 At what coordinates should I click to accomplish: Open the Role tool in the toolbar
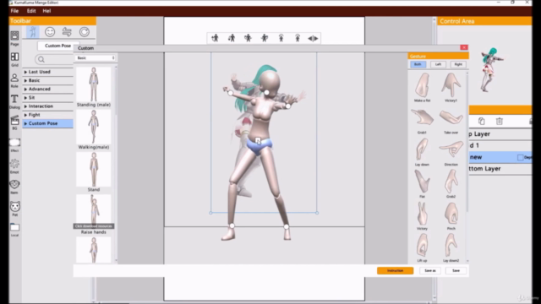click(x=14, y=80)
